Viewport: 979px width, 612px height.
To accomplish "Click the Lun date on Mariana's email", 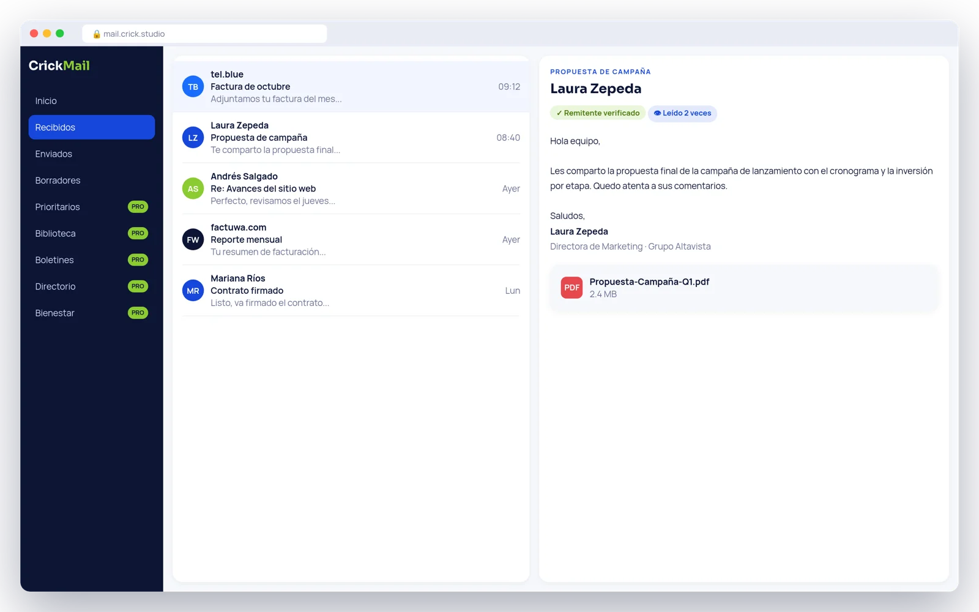I will pyautogui.click(x=513, y=291).
